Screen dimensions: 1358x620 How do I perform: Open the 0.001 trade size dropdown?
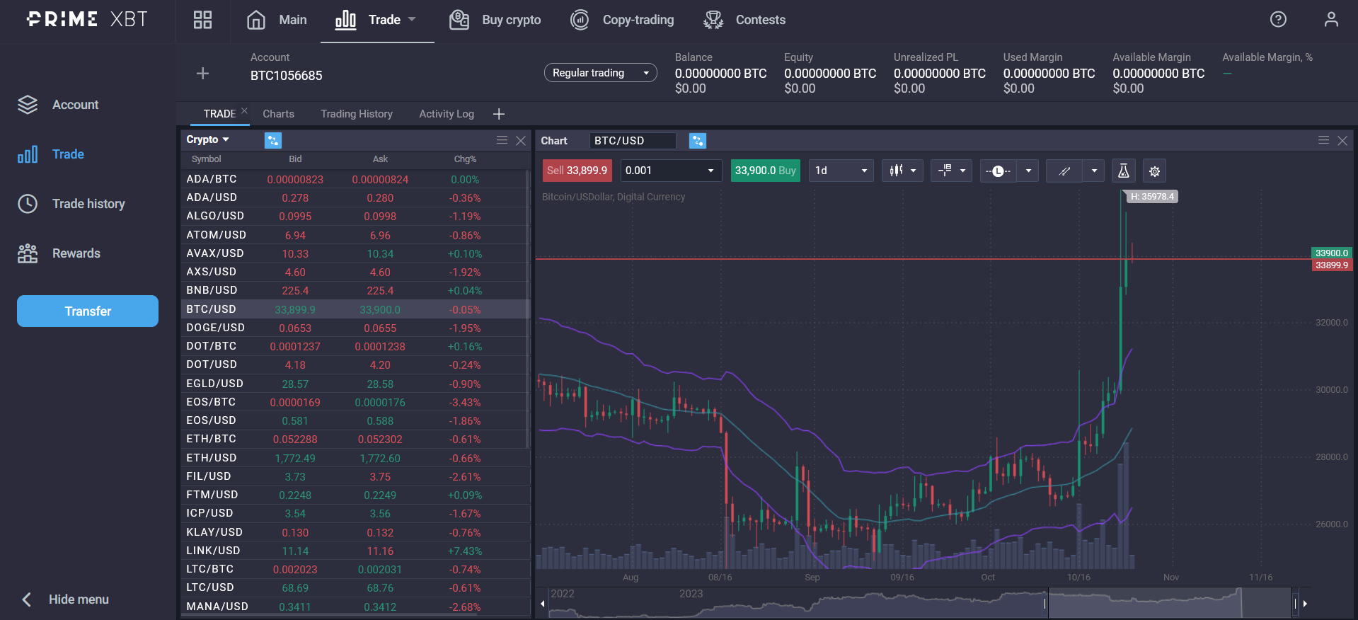point(671,171)
